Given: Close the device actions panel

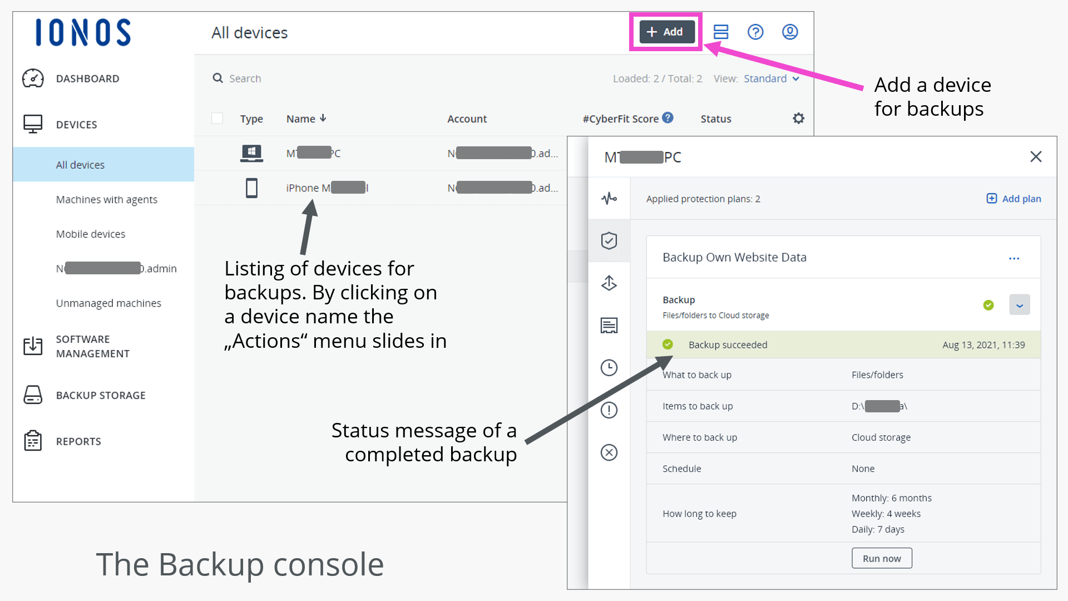Looking at the screenshot, I should [x=1036, y=157].
